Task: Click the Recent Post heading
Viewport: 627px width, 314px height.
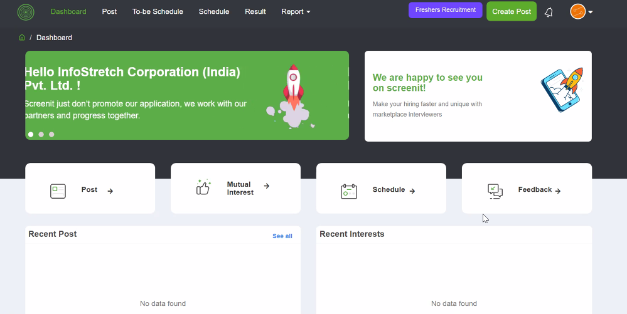Action: [52, 234]
